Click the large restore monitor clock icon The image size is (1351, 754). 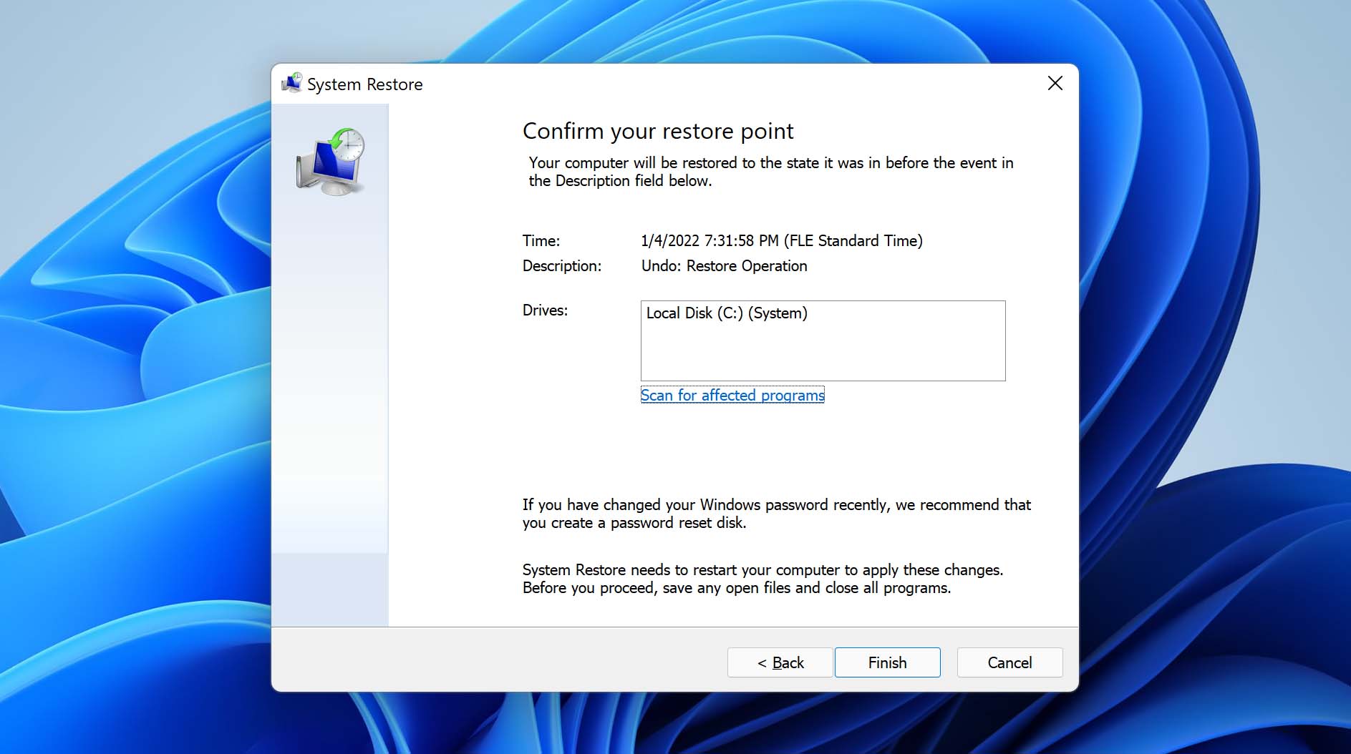[331, 162]
